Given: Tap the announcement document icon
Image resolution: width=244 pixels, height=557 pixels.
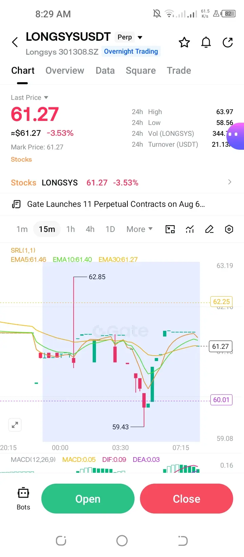Looking at the screenshot, I should [x=16, y=204].
